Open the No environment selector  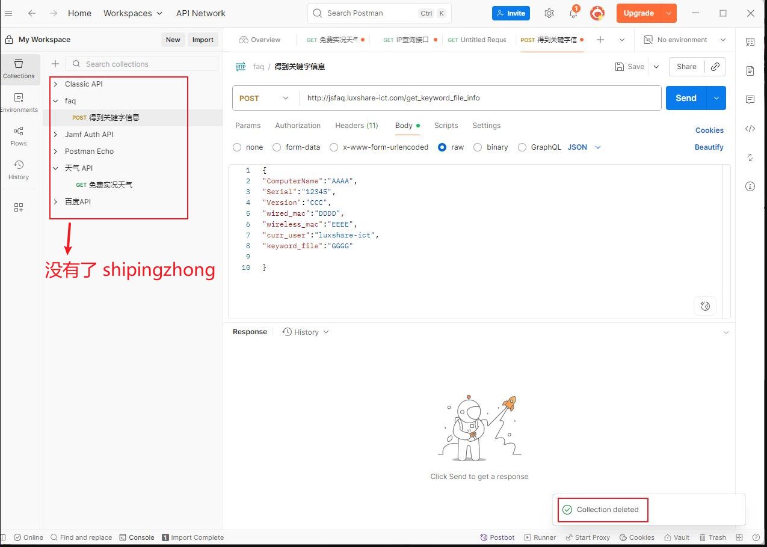click(x=685, y=40)
